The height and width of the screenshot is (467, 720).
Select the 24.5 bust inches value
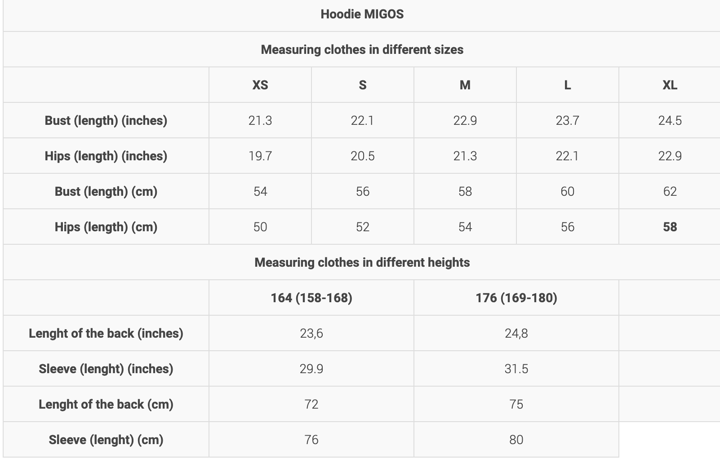pos(670,120)
